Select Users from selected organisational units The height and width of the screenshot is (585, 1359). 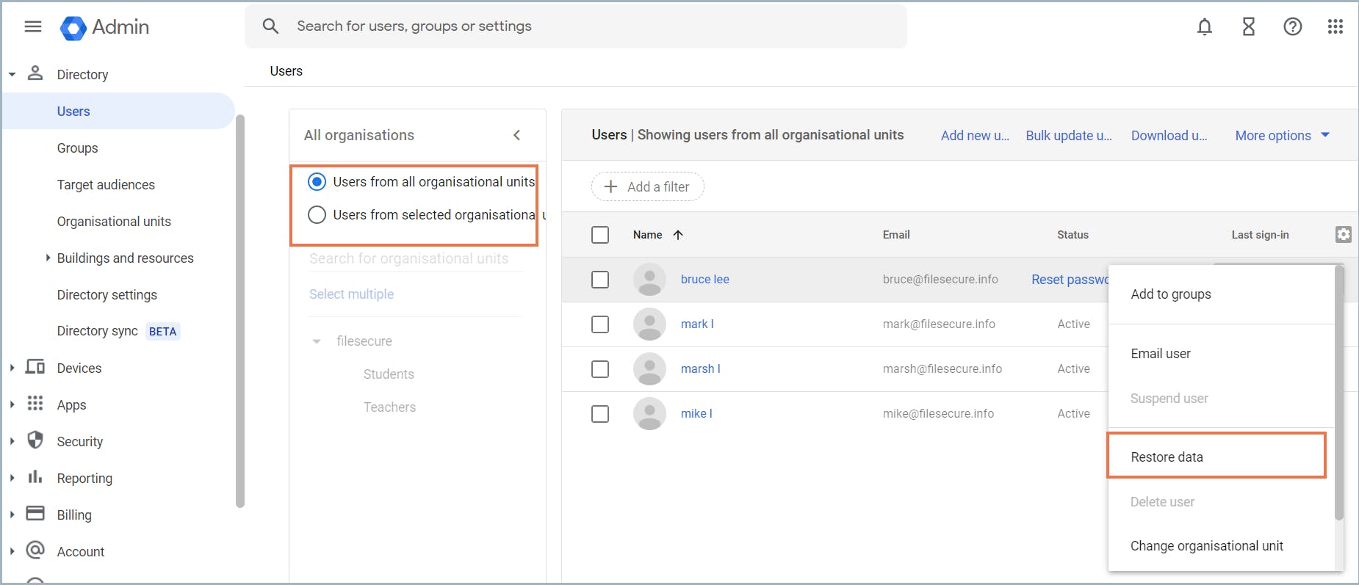pyautogui.click(x=317, y=215)
